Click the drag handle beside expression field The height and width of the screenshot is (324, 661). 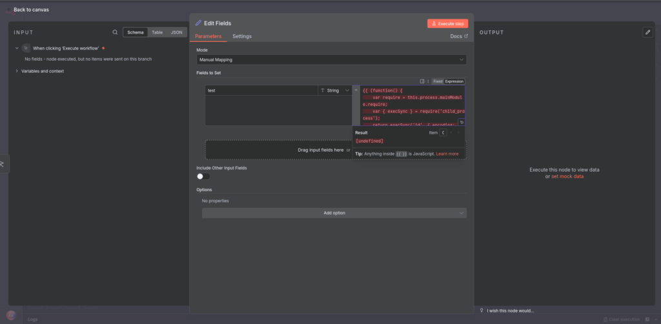coord(355,90)
